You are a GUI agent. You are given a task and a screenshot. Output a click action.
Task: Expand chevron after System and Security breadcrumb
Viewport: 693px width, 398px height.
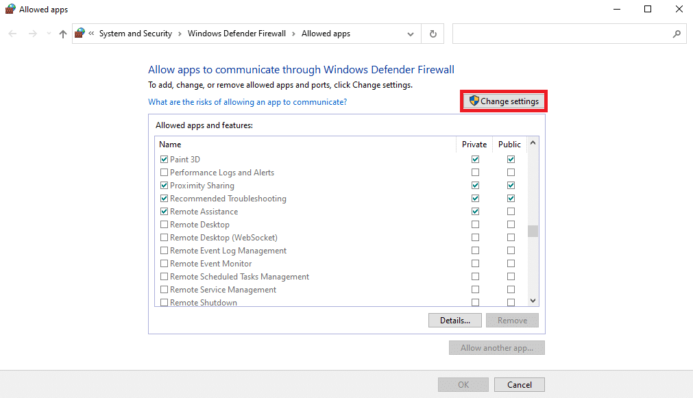click(180, 34)
